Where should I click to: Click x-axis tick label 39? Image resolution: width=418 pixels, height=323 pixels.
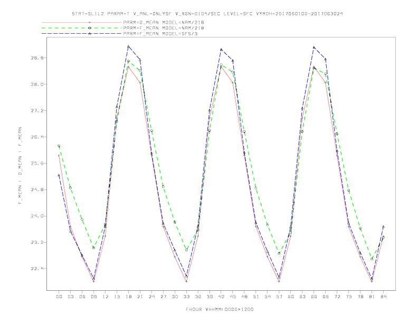[210, 297]
